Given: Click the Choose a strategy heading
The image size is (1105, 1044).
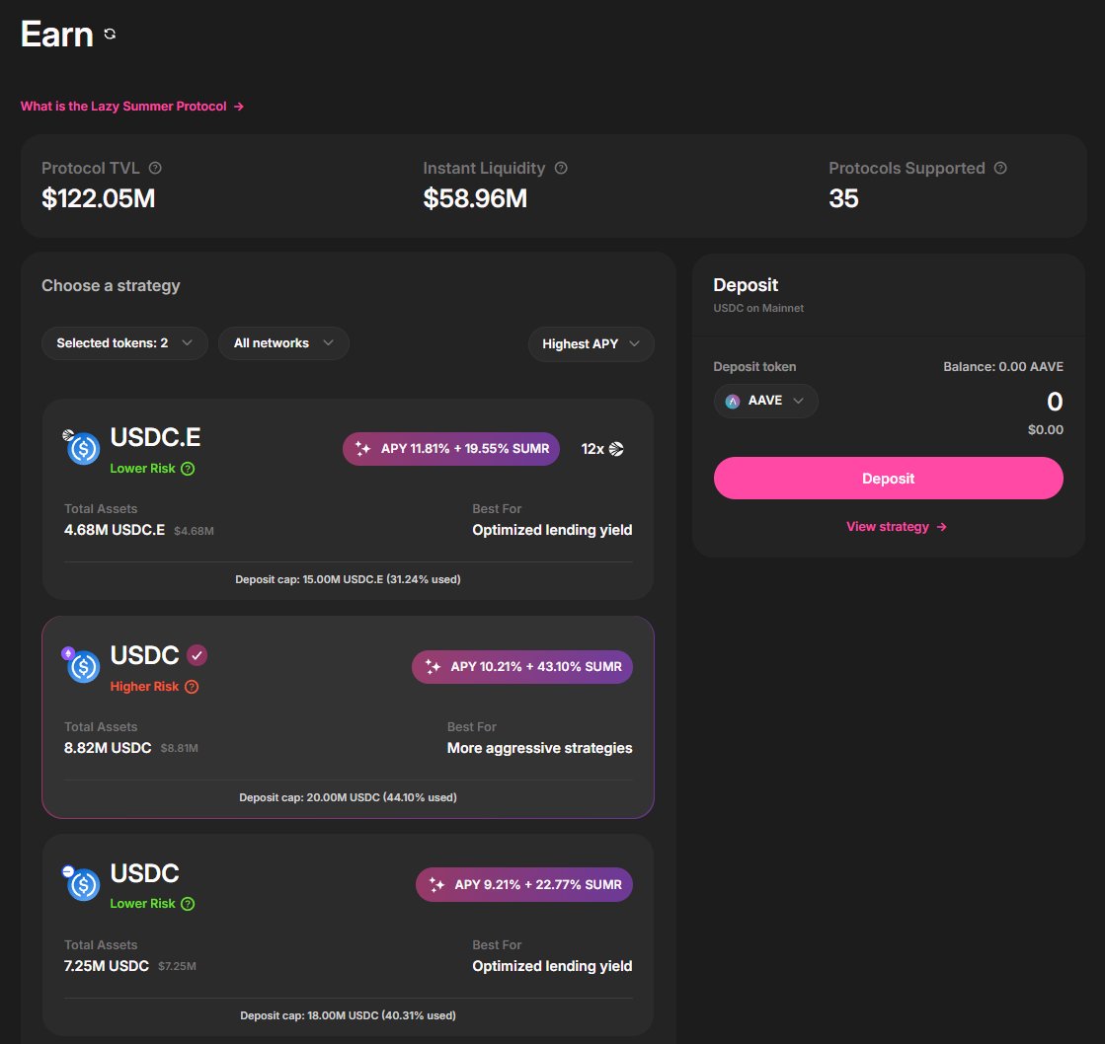Looking at the screenshot, I should 111,286.
